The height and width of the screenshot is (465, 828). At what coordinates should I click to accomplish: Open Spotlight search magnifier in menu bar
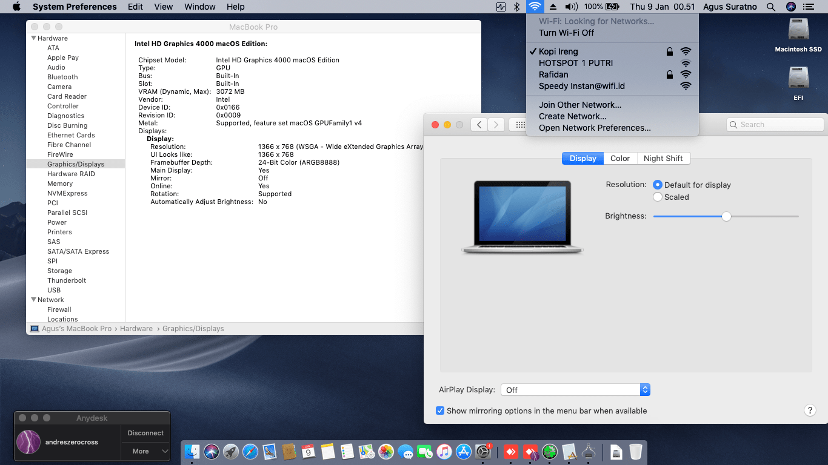coord(771,7)
